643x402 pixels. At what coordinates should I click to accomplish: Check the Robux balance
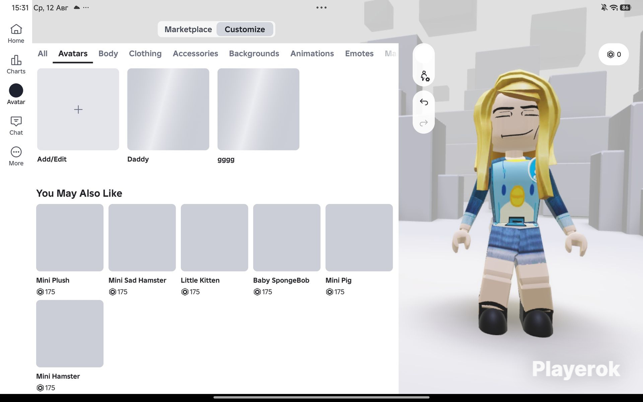pyautogui.click(x=614, y=54)
